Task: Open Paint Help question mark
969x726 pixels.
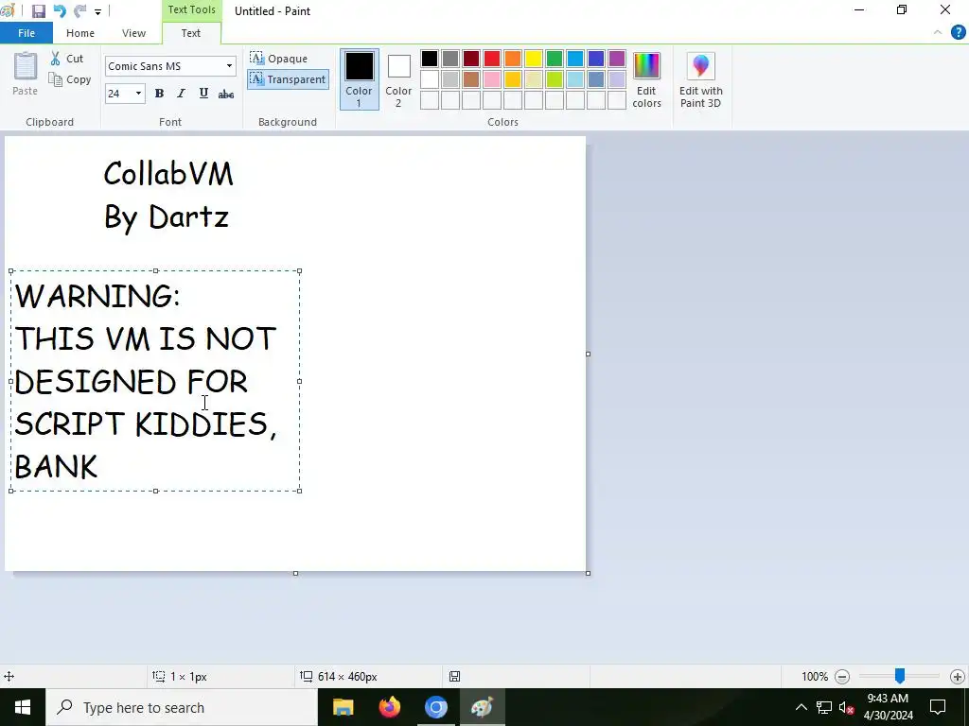Action: point(958,33)
